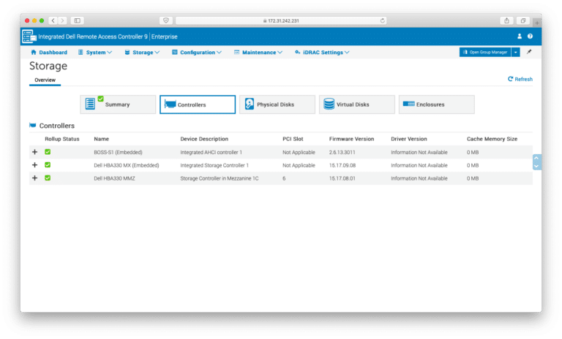The height and width of the screenshot is (339, 562).
Task: Click the PCI Slot column header
Action: click(293, 139)
